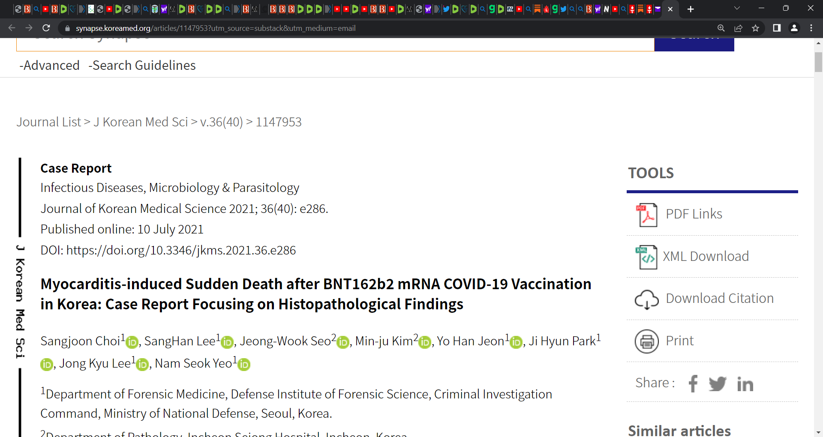Go forward in browser history
Viewport: 823px width, 437px height.
point(29,28)
